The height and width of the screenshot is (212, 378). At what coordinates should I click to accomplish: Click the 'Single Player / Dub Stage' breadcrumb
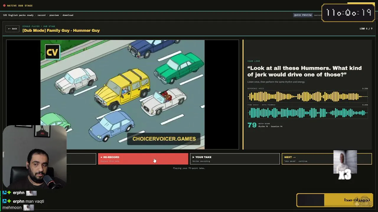click(39, 26)
